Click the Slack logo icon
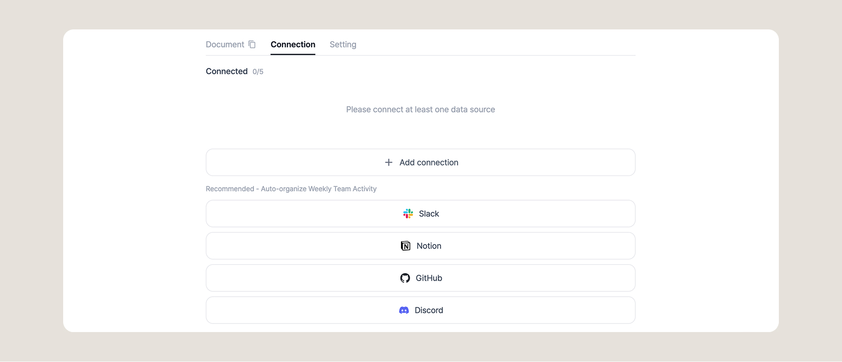This screenshot has width=842, height=362. coord(408,214)
